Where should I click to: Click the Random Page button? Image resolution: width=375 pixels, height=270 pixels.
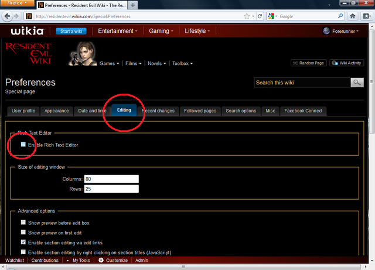309,63
